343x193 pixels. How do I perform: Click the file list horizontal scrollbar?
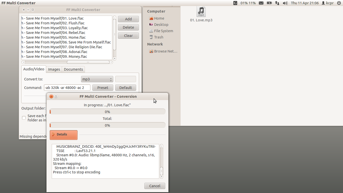67,62
